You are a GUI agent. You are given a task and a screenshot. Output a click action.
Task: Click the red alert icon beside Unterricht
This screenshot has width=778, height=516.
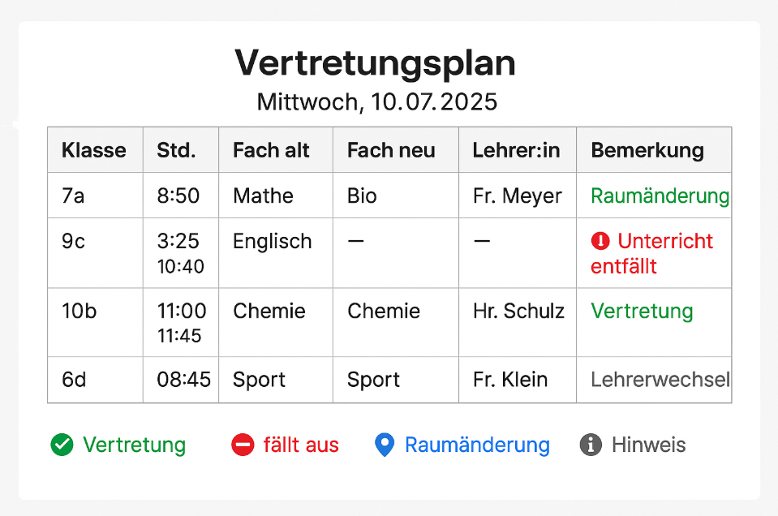coord(600,241)
